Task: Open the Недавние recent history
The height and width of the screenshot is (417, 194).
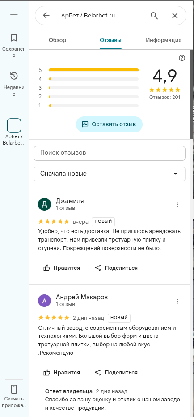Action: (x=14, y=84)
